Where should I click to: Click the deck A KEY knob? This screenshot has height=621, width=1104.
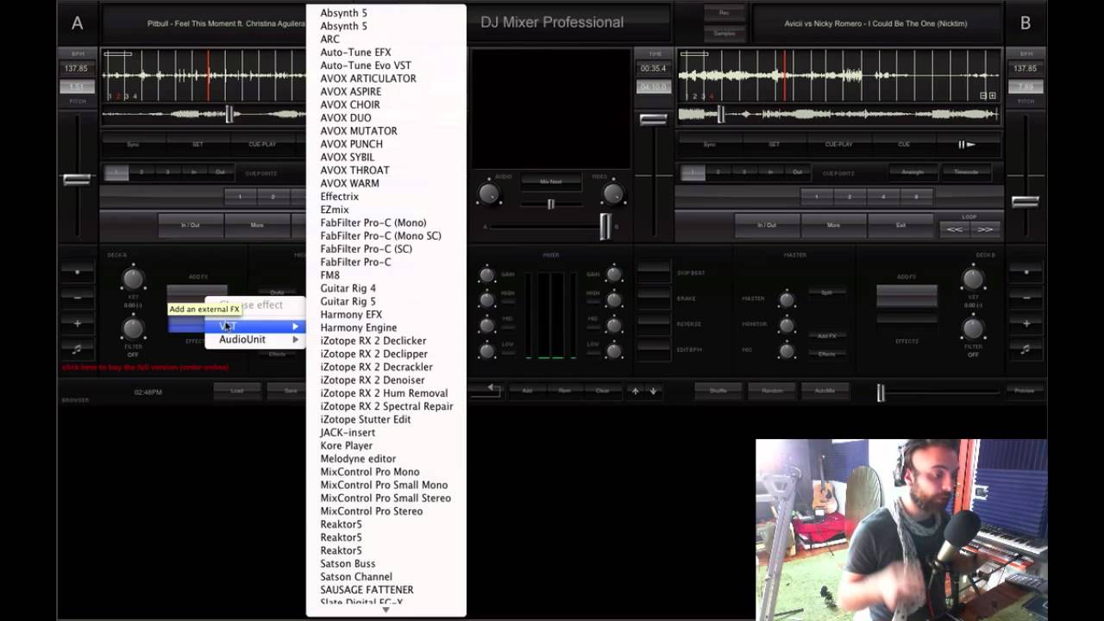click(x=132, y=279)
